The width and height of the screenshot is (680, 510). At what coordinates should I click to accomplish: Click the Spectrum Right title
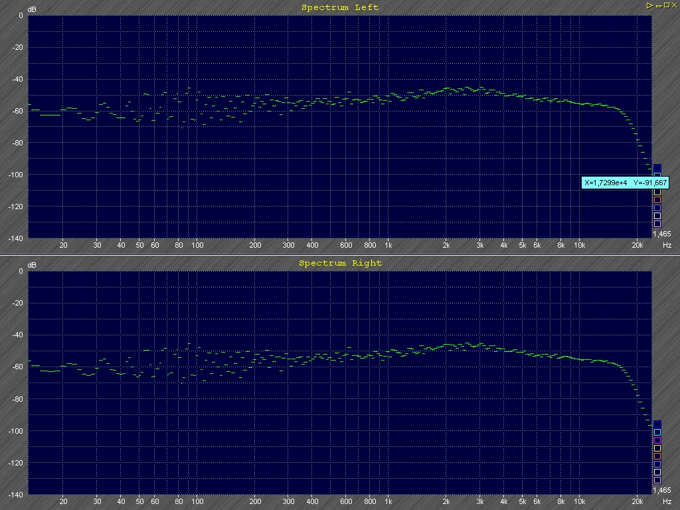(340, 263)
